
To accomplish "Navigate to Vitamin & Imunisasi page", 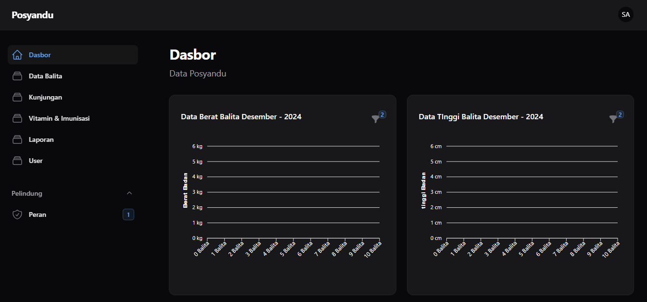I will coord(59,118).
